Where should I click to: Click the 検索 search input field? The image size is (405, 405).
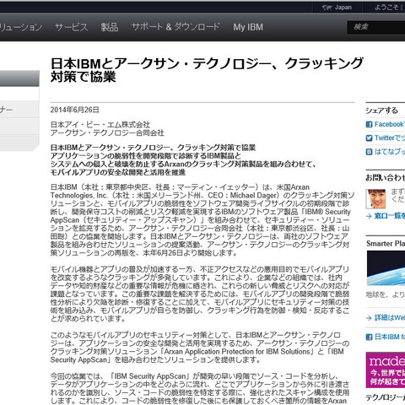tap(376, 27)
